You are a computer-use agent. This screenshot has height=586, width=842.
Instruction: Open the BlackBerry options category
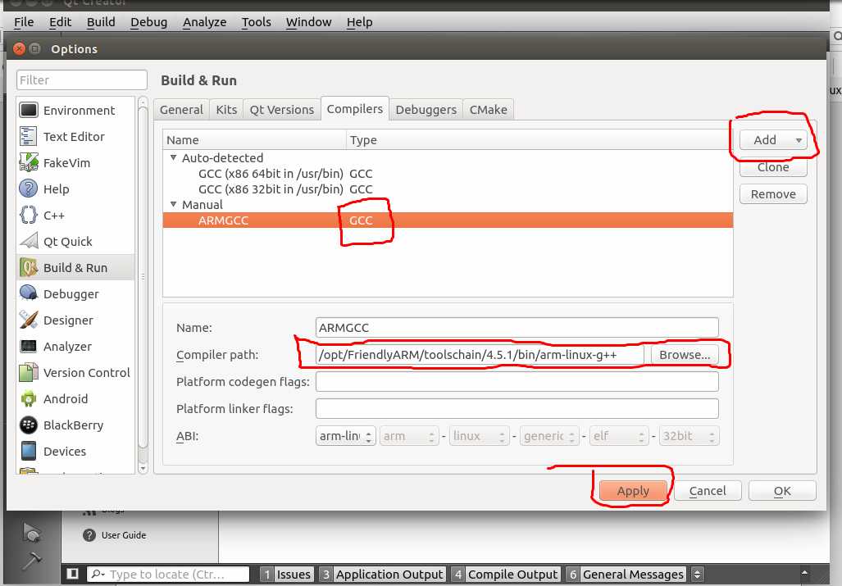[75, 425]
